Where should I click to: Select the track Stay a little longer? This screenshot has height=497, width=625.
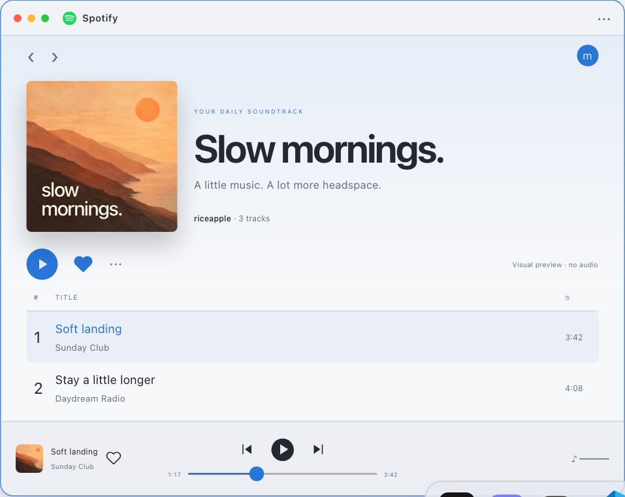click(312, 388)
